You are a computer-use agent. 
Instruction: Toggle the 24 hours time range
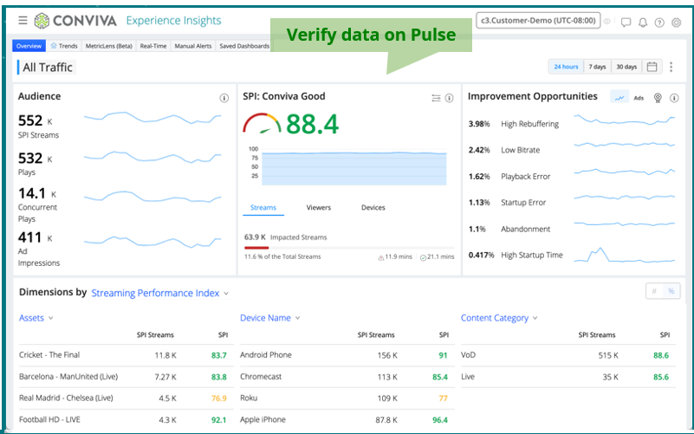(566, 67)
